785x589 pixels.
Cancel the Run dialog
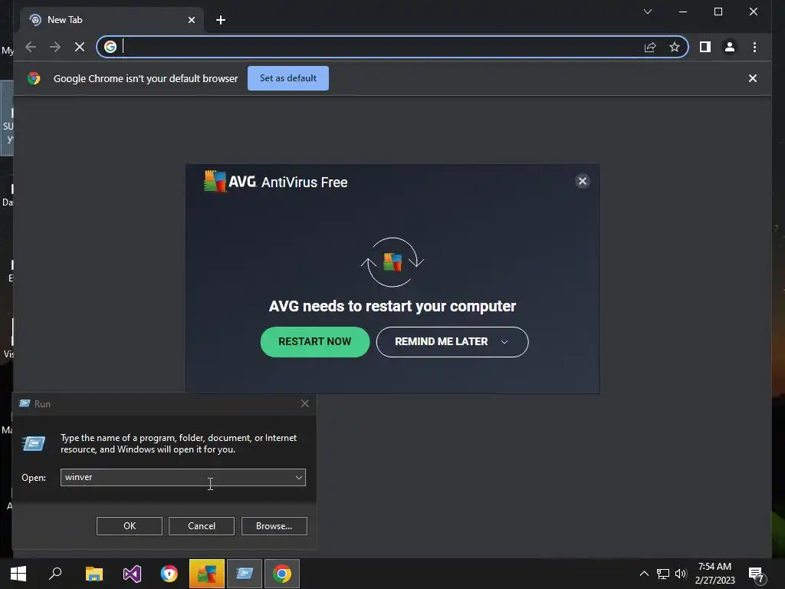pyautogui.click(x=202, y=526)
